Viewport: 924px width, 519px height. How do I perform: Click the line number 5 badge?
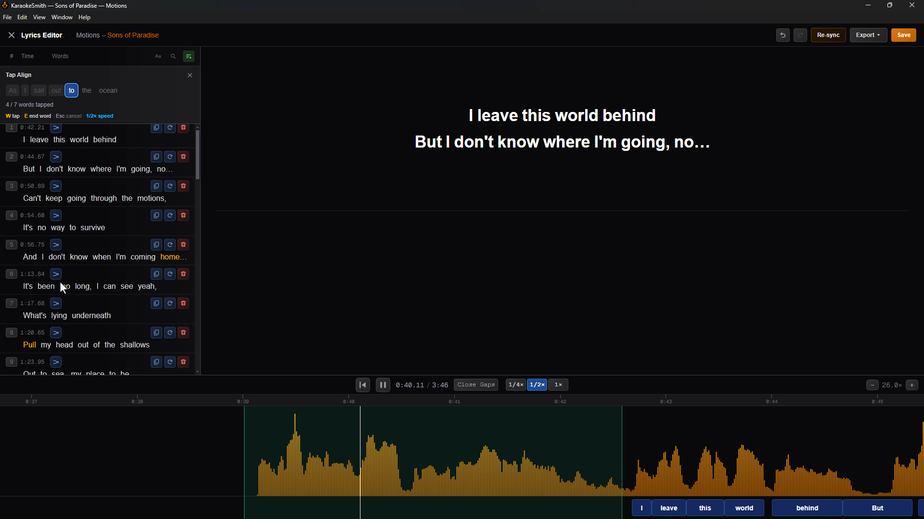pos(12,245)
